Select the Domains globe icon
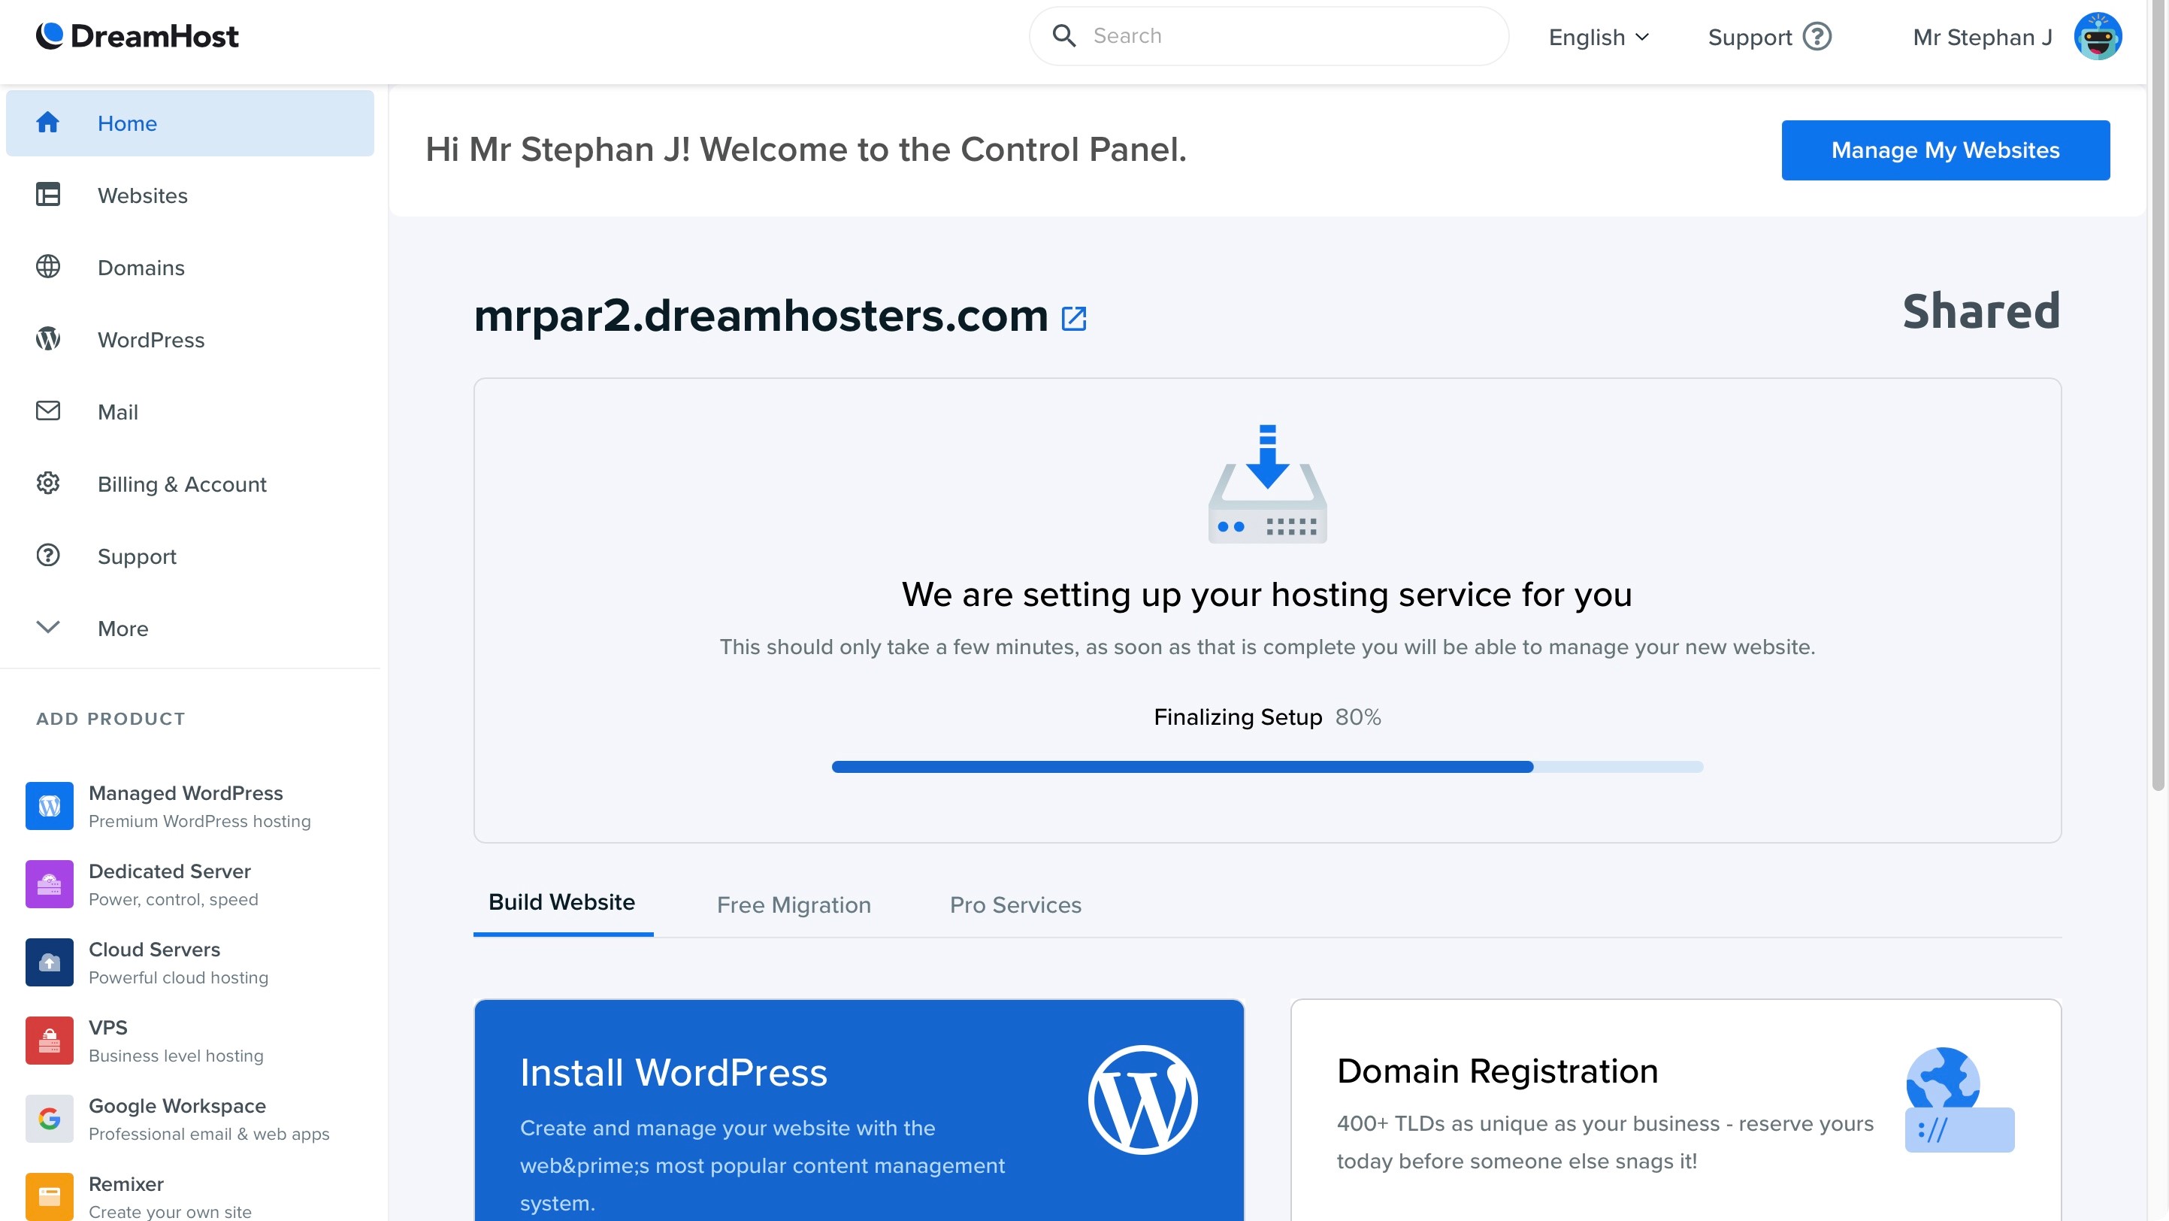 [48, 267]
